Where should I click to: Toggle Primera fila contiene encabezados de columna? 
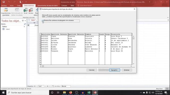(43, 21)
